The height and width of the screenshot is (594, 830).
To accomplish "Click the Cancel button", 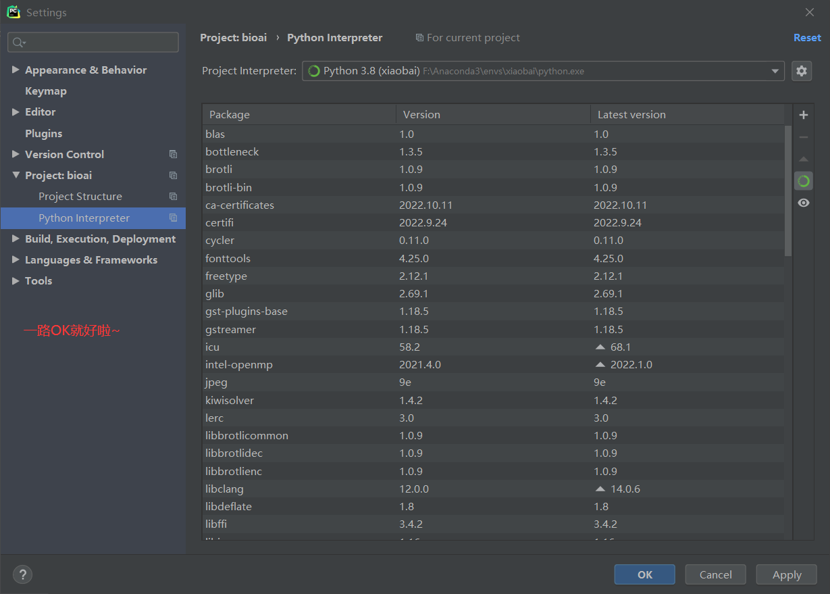I will coord(715,574).
